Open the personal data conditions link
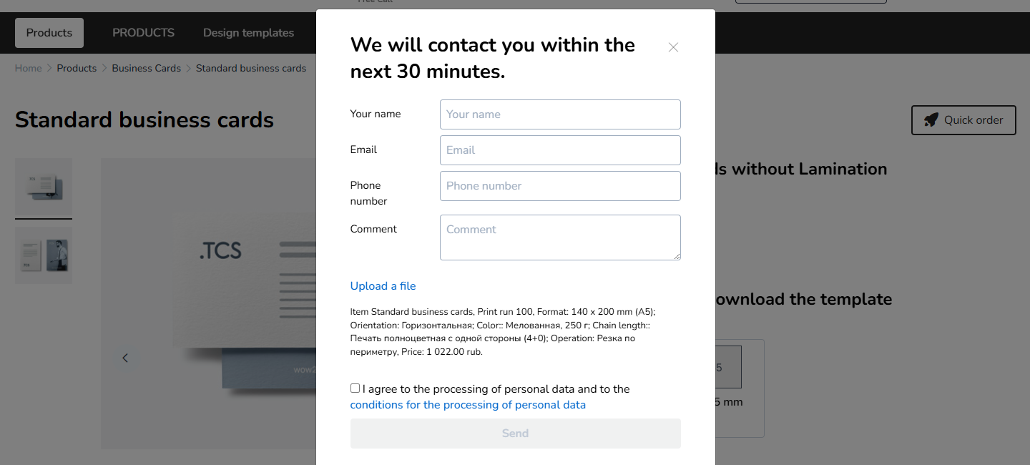This screenshot has width=1030, height=465. pos(468,405)
